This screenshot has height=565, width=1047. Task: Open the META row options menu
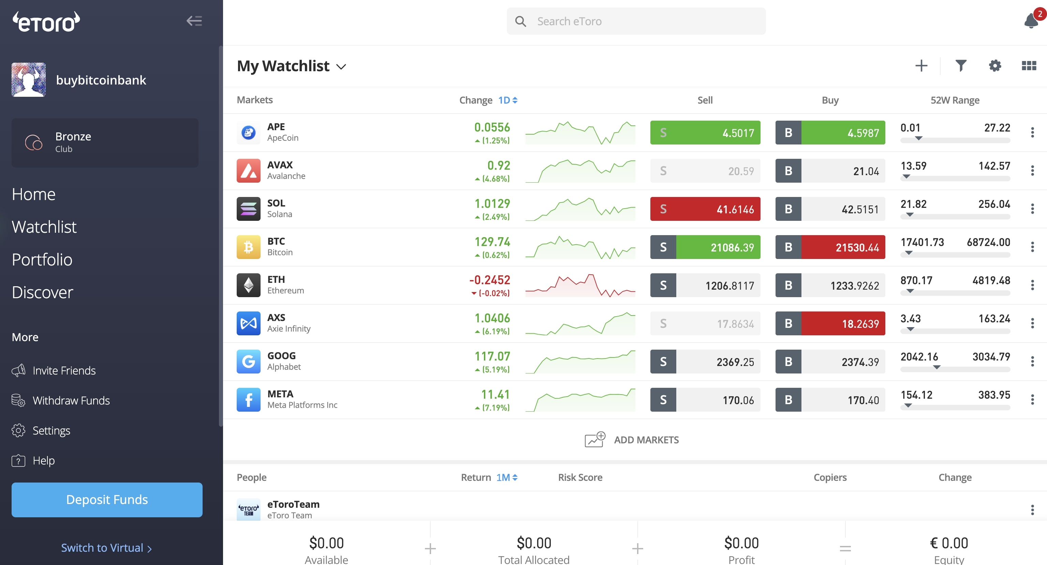[x=1032, y=400]
